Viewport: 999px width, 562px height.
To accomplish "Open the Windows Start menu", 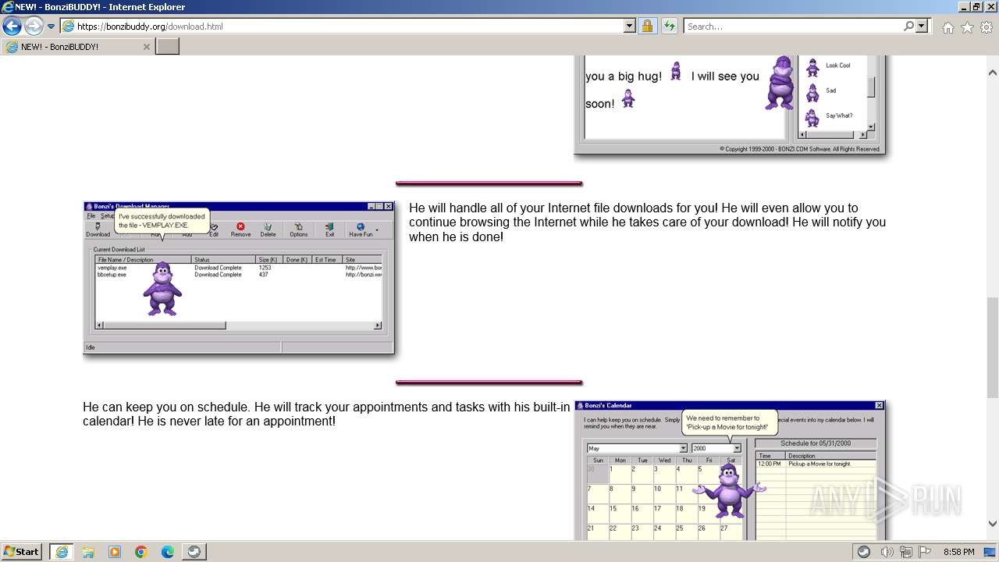I will pyautogui.click(x=22, y=551).
